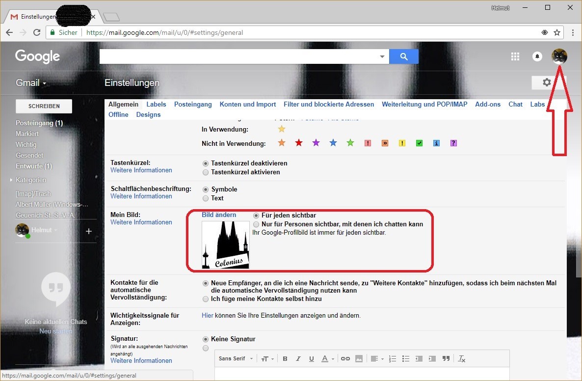
Task: Pick the green star icon
Action: [350, 143]
